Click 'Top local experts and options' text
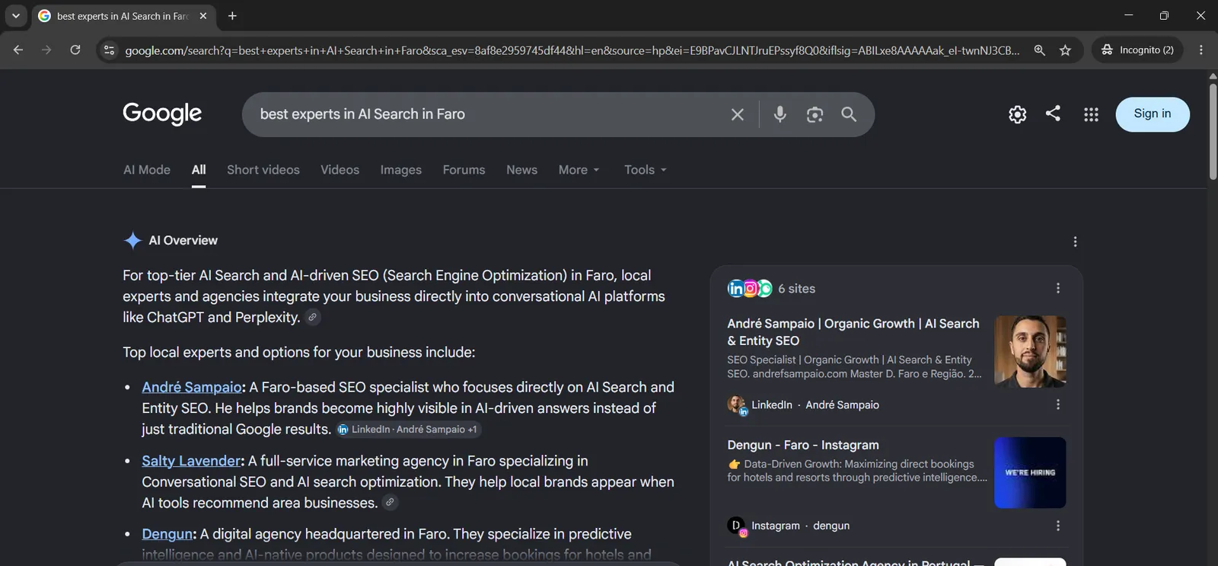The width and height of the screenshot is (1218, 566). (x=299, y=352)
